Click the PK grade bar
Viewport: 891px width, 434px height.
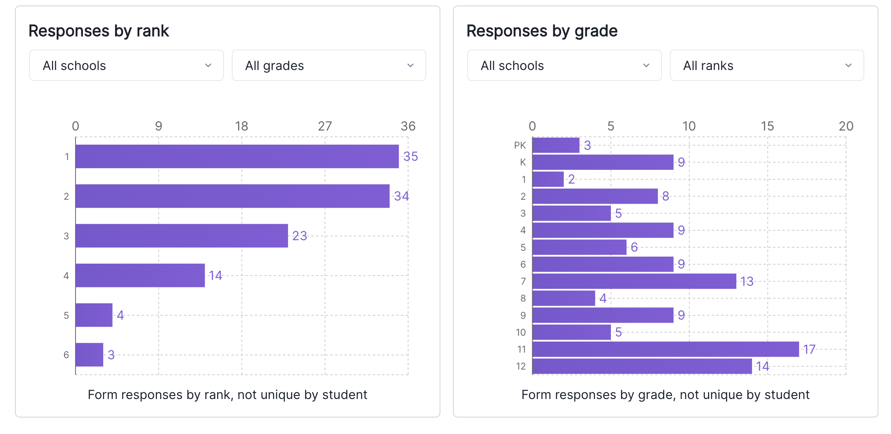tap(556, 145)
